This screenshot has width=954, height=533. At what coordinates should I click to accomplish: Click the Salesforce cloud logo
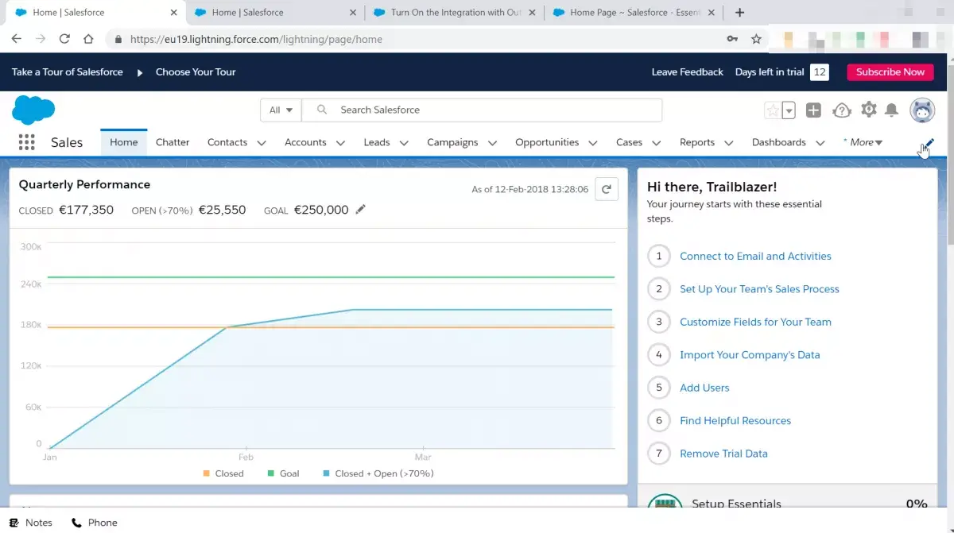pyautogui.click(x=33, y=110)
